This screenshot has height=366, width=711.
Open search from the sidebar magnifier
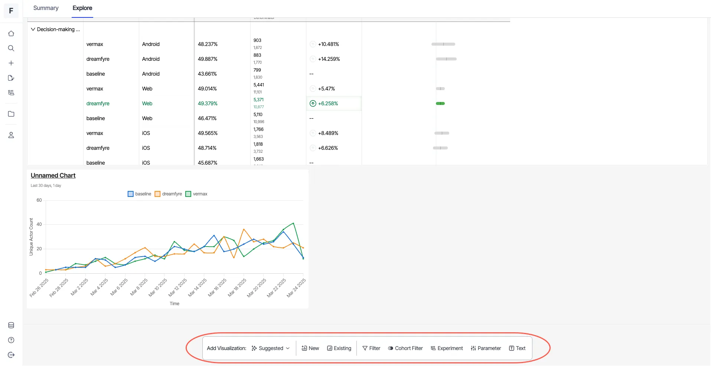pos(11,48)
